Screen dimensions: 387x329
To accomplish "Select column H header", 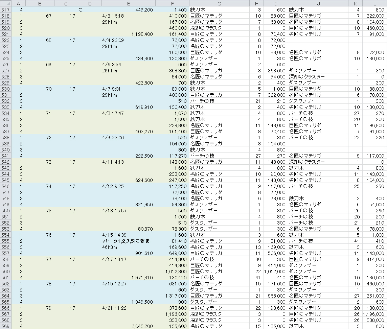I will (256, 3).
